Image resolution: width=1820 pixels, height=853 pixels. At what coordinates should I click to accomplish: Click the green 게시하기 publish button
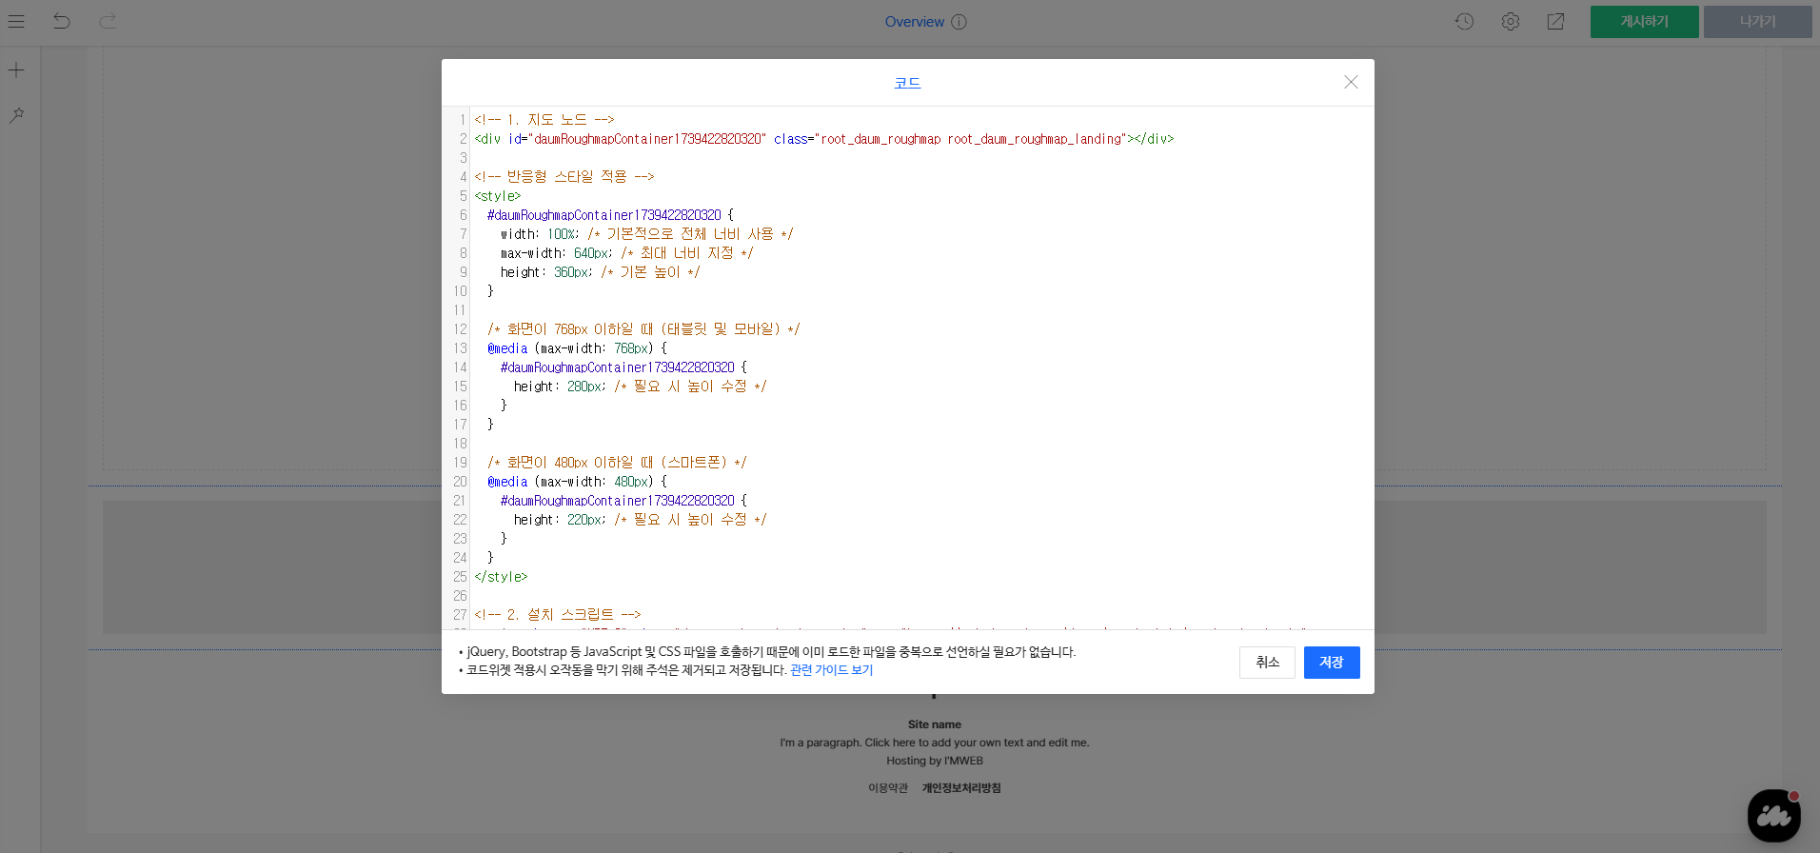coord(1644,22)
